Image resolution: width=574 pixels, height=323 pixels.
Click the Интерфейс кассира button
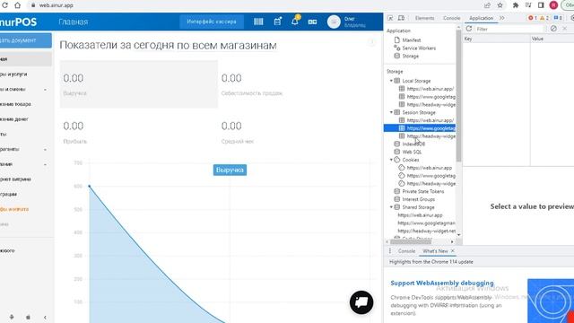[x=212, y=22]
